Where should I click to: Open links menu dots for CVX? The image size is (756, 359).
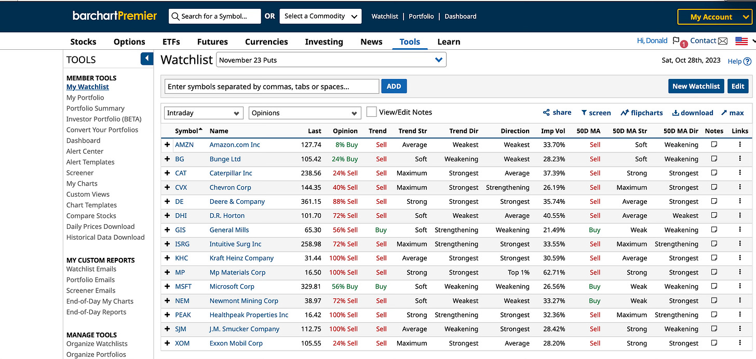click(x=740, y=187)
